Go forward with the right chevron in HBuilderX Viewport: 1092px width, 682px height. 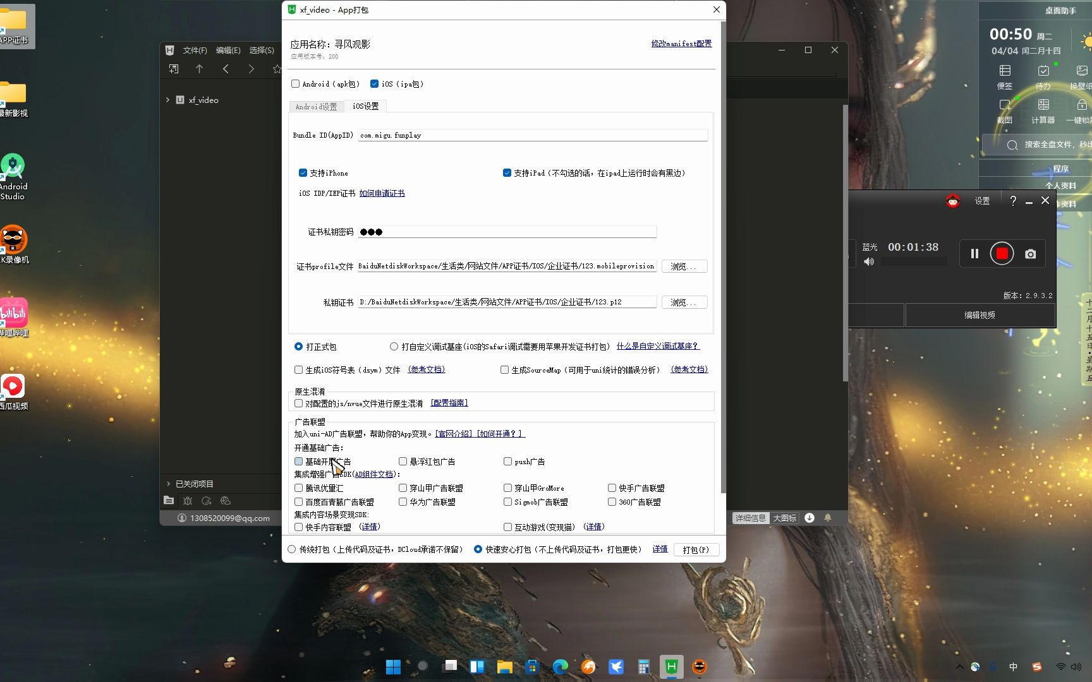coord(252,69)
